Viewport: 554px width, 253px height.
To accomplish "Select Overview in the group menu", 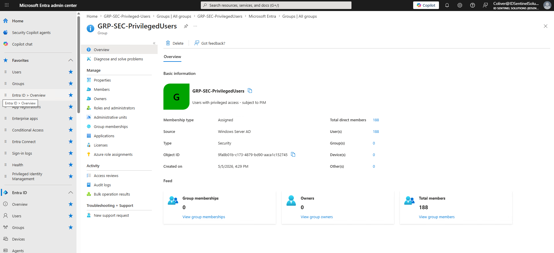I will coord(119,50).
